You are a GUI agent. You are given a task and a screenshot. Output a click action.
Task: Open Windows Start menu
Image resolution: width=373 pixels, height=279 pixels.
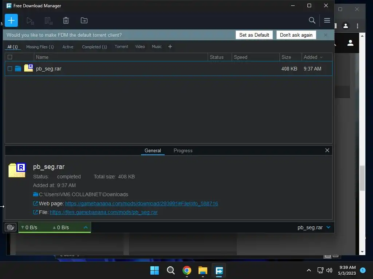[154, 270]
